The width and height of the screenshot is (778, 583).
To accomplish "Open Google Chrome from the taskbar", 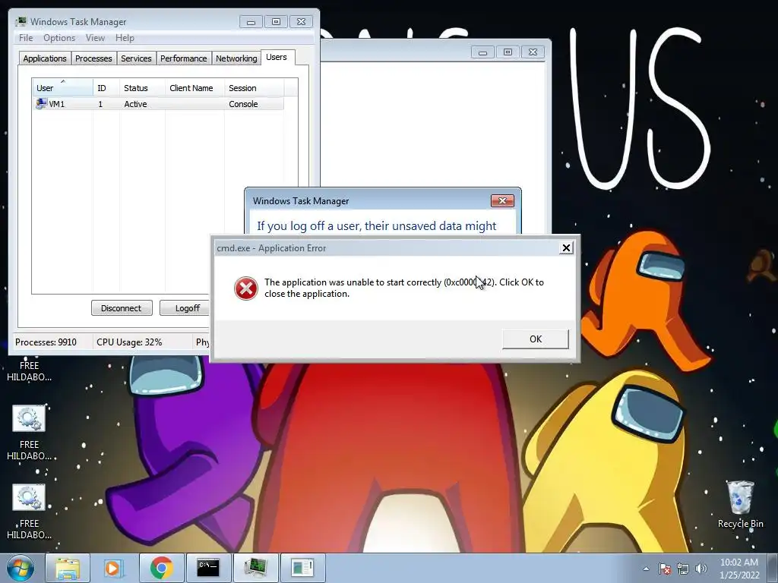I will [161, 568].
